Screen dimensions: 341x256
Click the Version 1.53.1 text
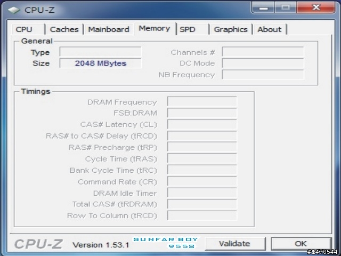click(x=101, y=245)
